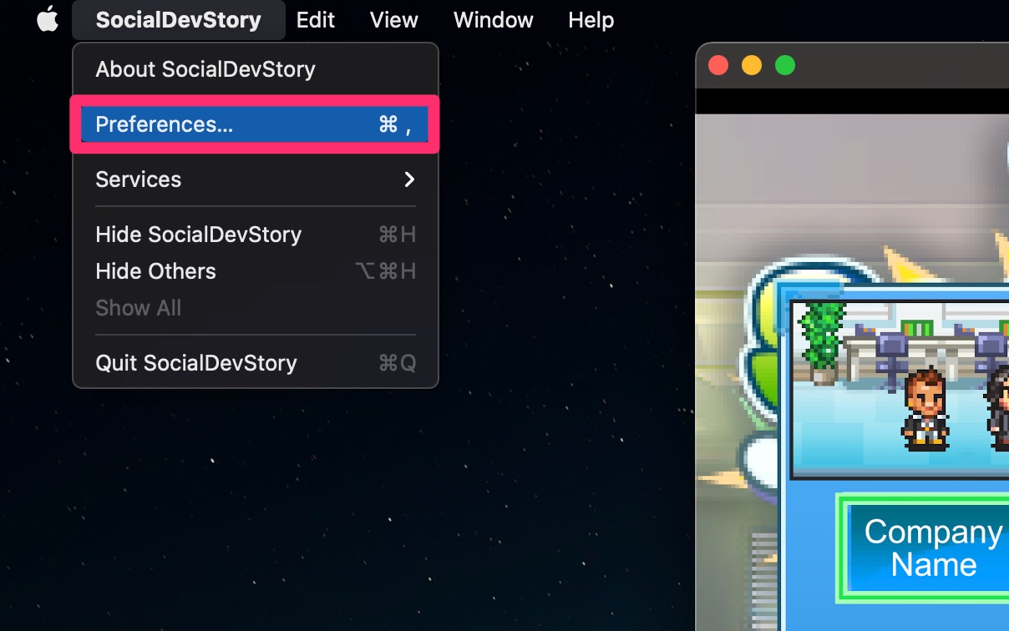Screen dimensions: 1009x631
Task: Open the Window menu
Action: click(494, 20)
